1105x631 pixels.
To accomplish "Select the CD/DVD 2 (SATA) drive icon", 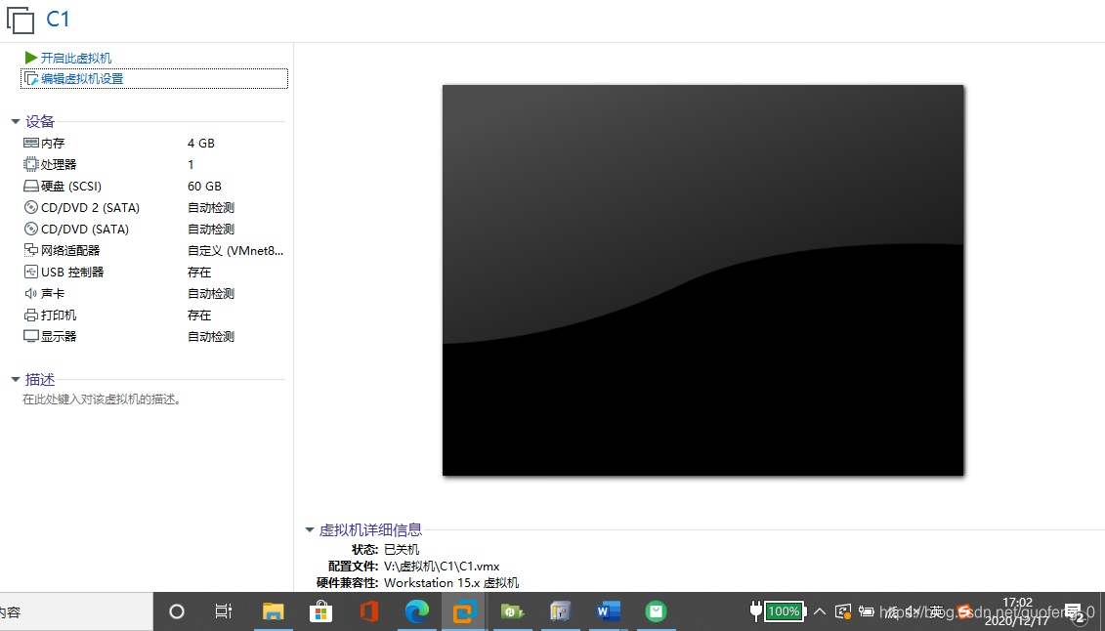I will click(x=30, y=207).
